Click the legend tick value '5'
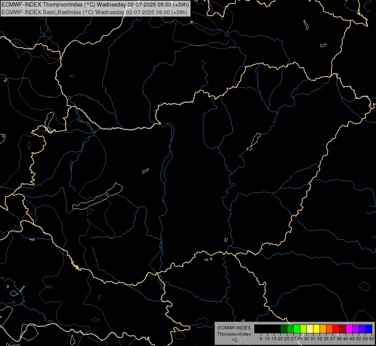 (x=261, y=339)
